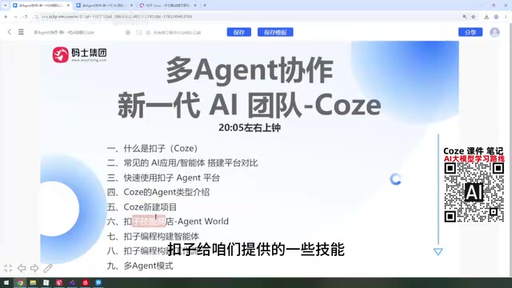Click the text '20:05左右上钟'

tap(250, 128)
